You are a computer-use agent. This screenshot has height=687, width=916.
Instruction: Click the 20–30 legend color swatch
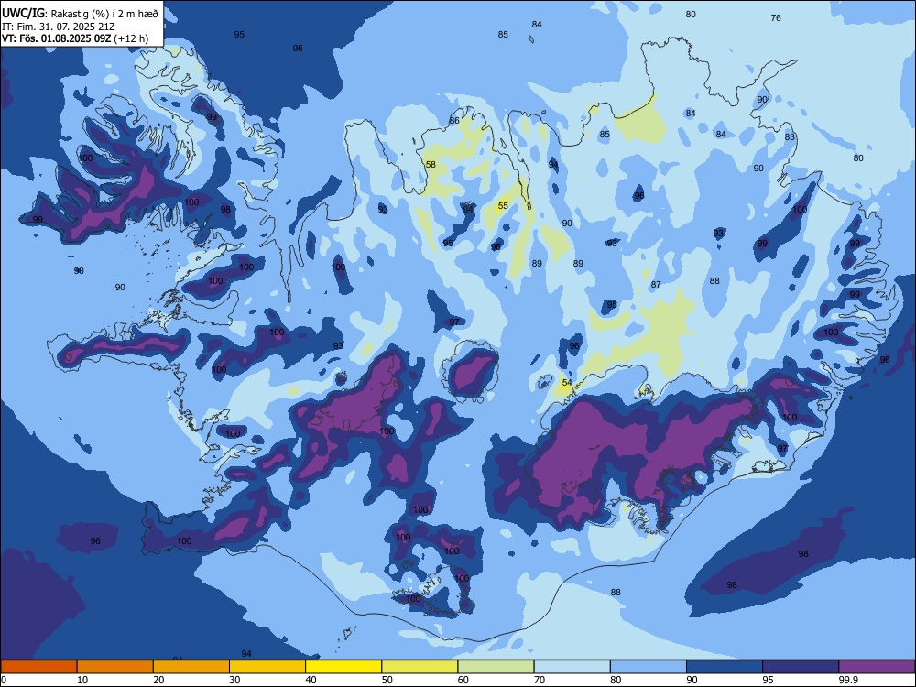point(191,667)
